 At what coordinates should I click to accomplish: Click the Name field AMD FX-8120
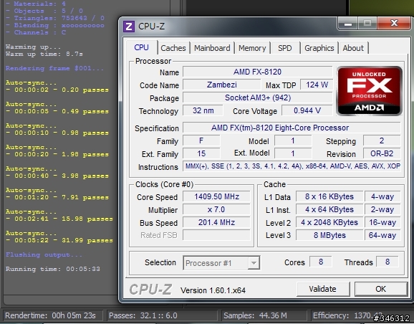(257, 72)
